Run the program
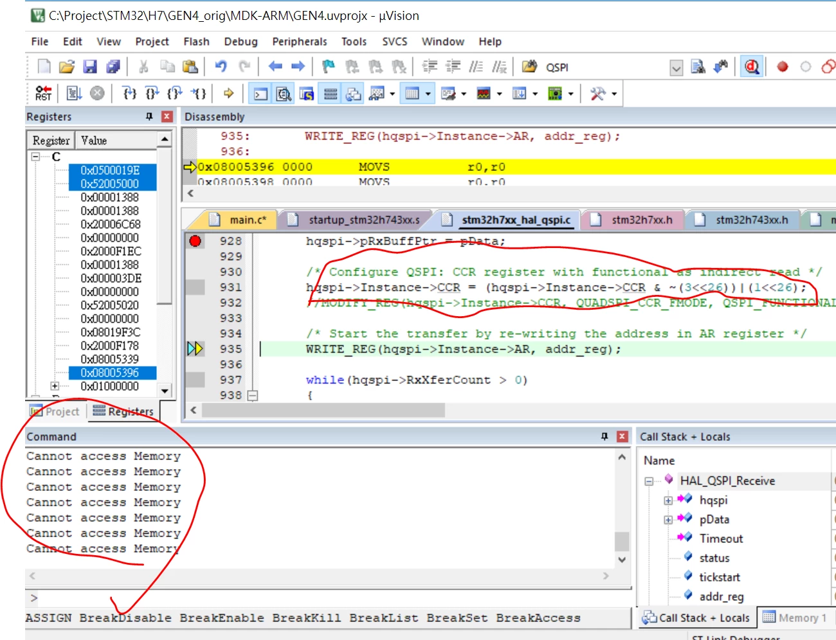 click(x=74, y=94)
